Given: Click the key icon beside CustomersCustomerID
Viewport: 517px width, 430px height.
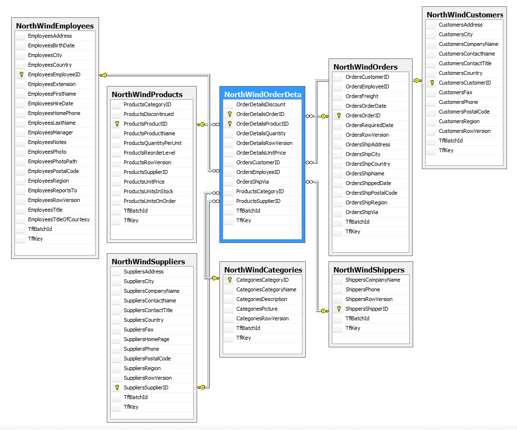Looking at the screenshot, I should [x=432, y=83].
